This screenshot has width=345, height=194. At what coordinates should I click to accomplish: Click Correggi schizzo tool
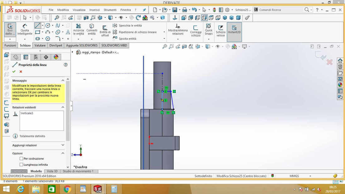pos(196,31)
